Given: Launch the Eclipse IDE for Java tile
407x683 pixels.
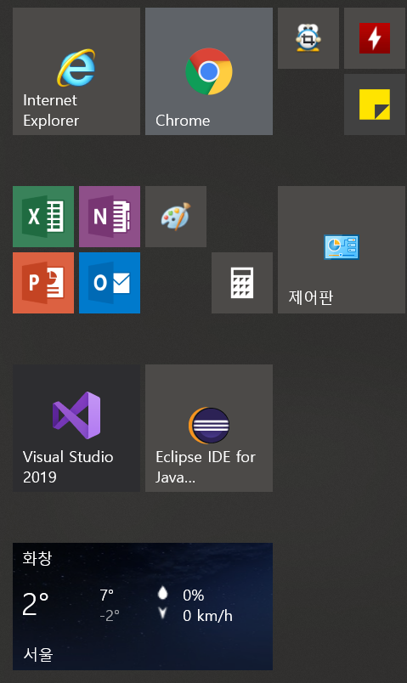Looking at the screenshot, I should click(x=209, y=429).
